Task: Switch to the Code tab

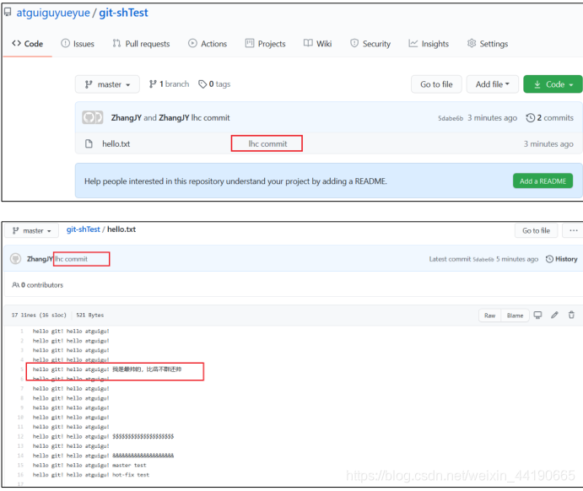Action: click(28, 44)
